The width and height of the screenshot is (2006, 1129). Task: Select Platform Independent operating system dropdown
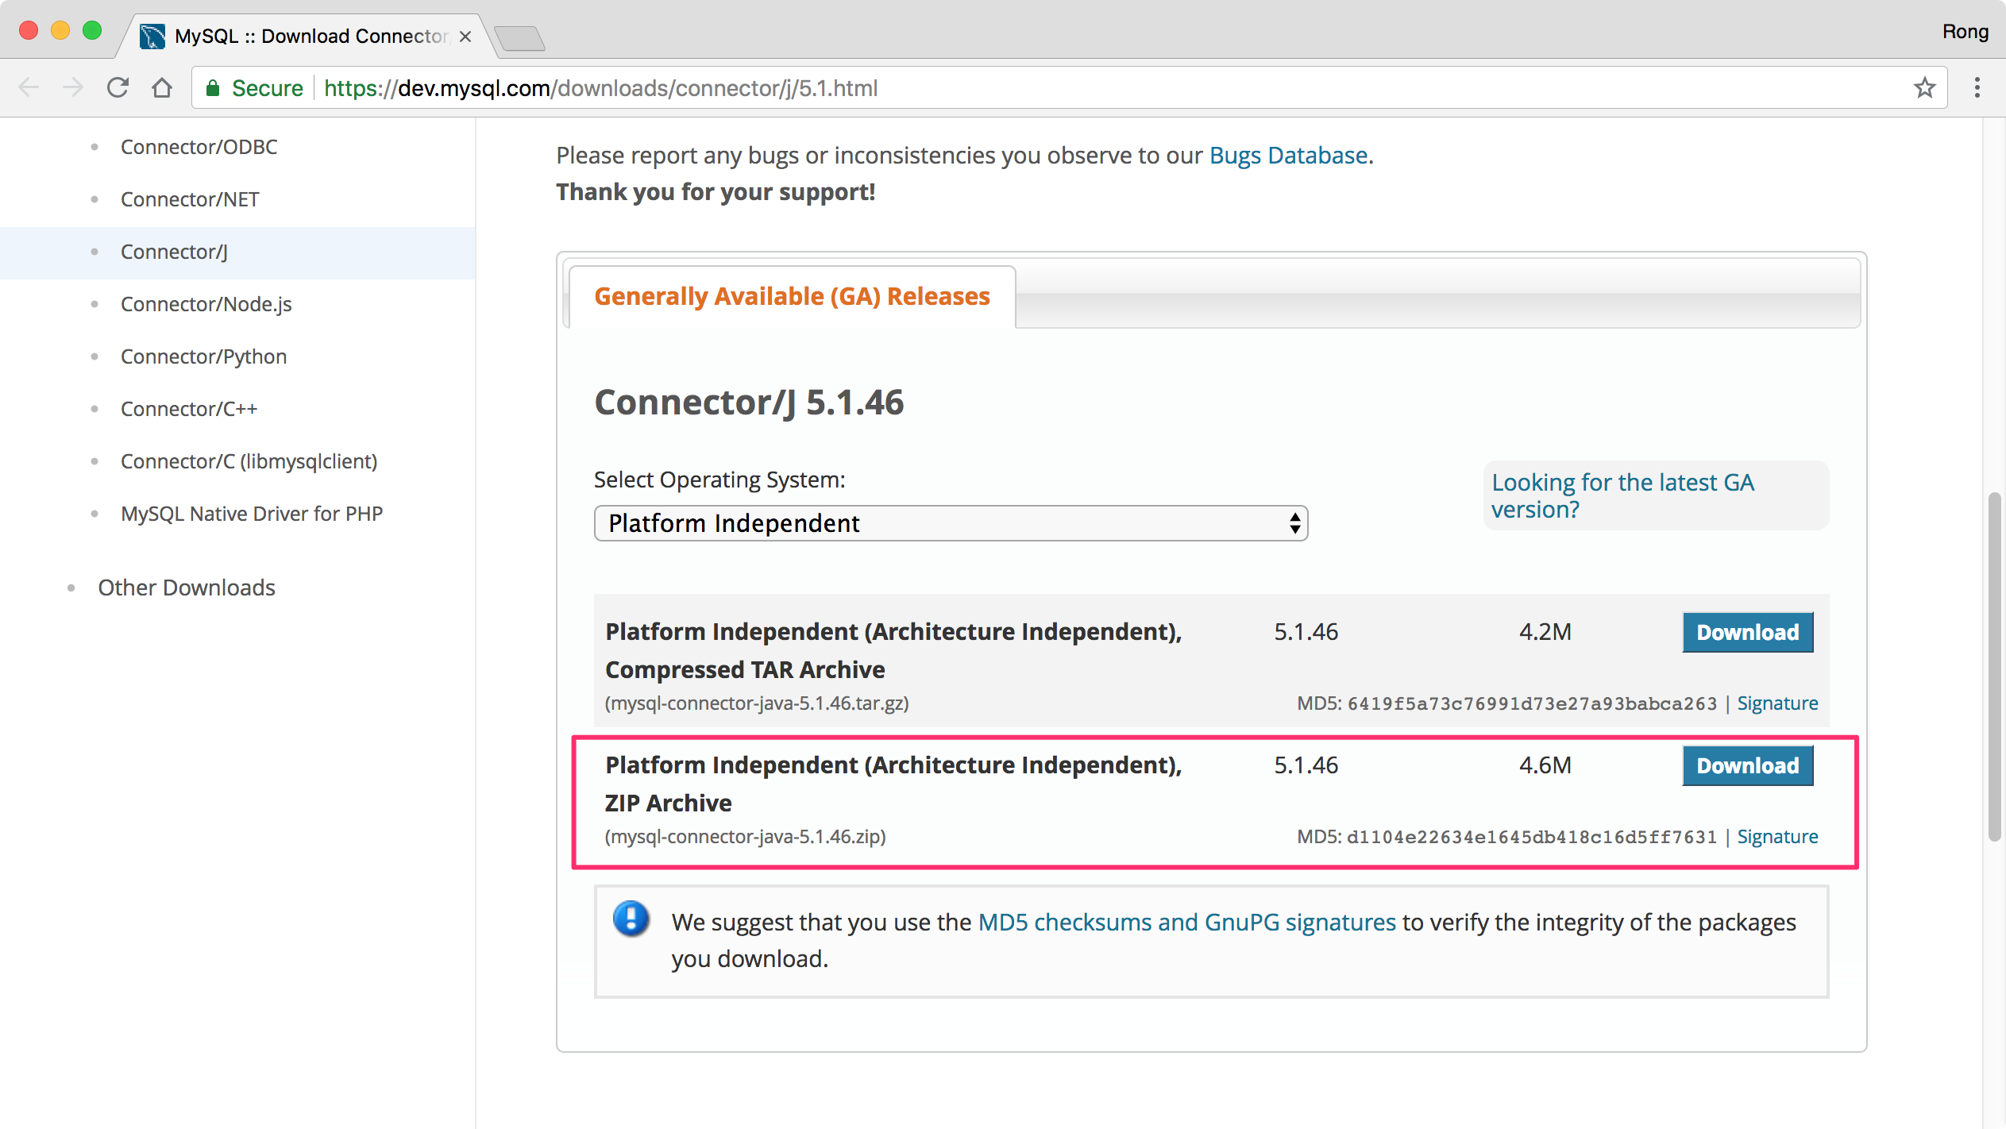[952, 522]
